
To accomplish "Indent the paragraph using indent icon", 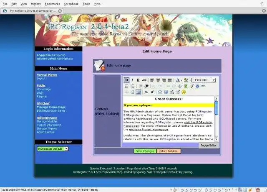I will pos(146,86).
